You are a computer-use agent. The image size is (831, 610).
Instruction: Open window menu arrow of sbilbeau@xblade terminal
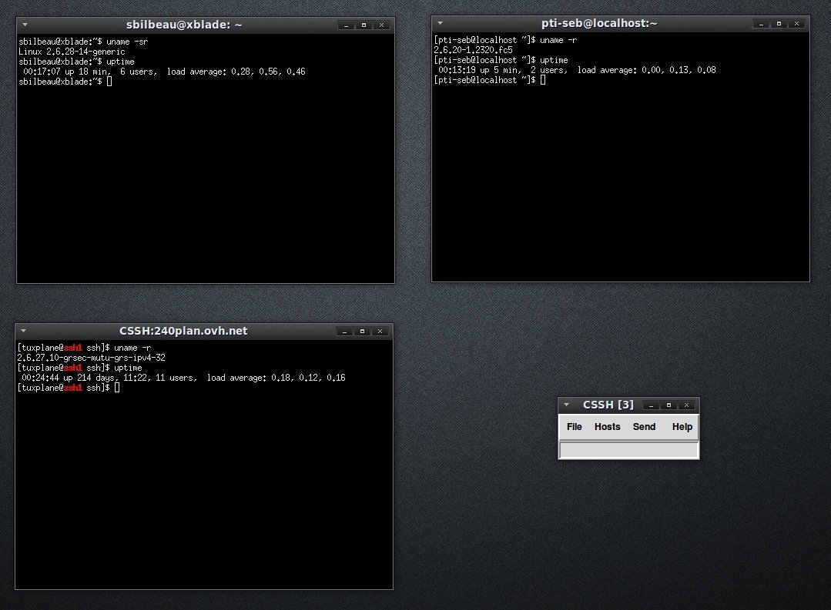tap(25, 25)
